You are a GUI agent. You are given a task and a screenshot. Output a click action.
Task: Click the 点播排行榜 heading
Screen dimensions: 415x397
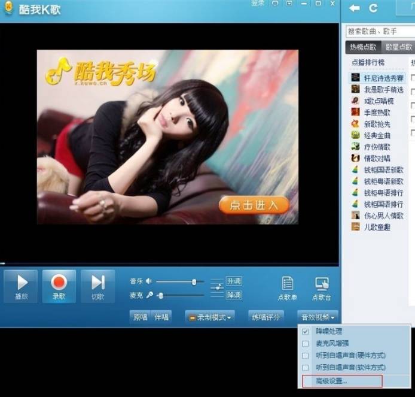(x=368, y=62)
